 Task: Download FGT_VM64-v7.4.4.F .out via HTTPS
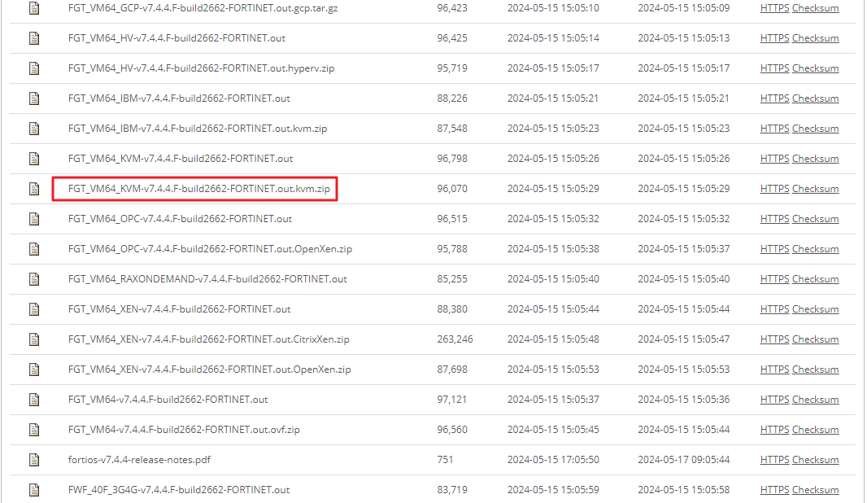tap(774, 400)
